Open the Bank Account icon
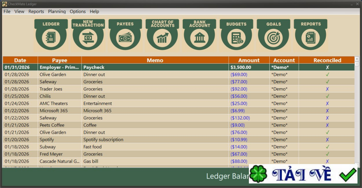The width and height of the screenshot is (362, 188). tap(200, 35)
